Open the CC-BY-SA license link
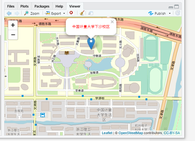This screenshot has height=141, width=195. pos(172,133)
